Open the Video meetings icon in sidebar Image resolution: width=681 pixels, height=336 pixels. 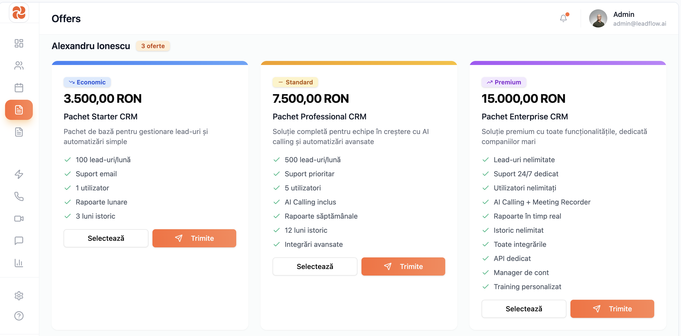pyautogui.click(x=19, y=219)
